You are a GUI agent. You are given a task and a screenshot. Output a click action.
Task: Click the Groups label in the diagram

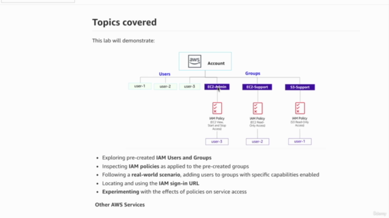coord(253,73)
